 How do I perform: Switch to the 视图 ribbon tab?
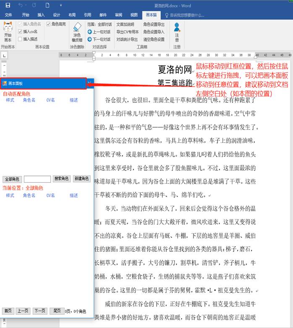pyautogui.click(x=134, y=15)
